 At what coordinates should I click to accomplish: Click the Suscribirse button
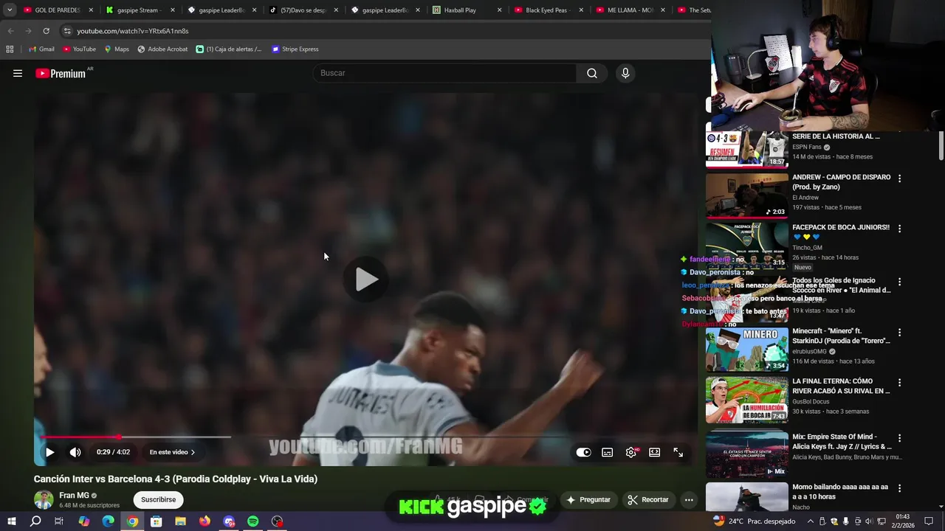point(158,499)
